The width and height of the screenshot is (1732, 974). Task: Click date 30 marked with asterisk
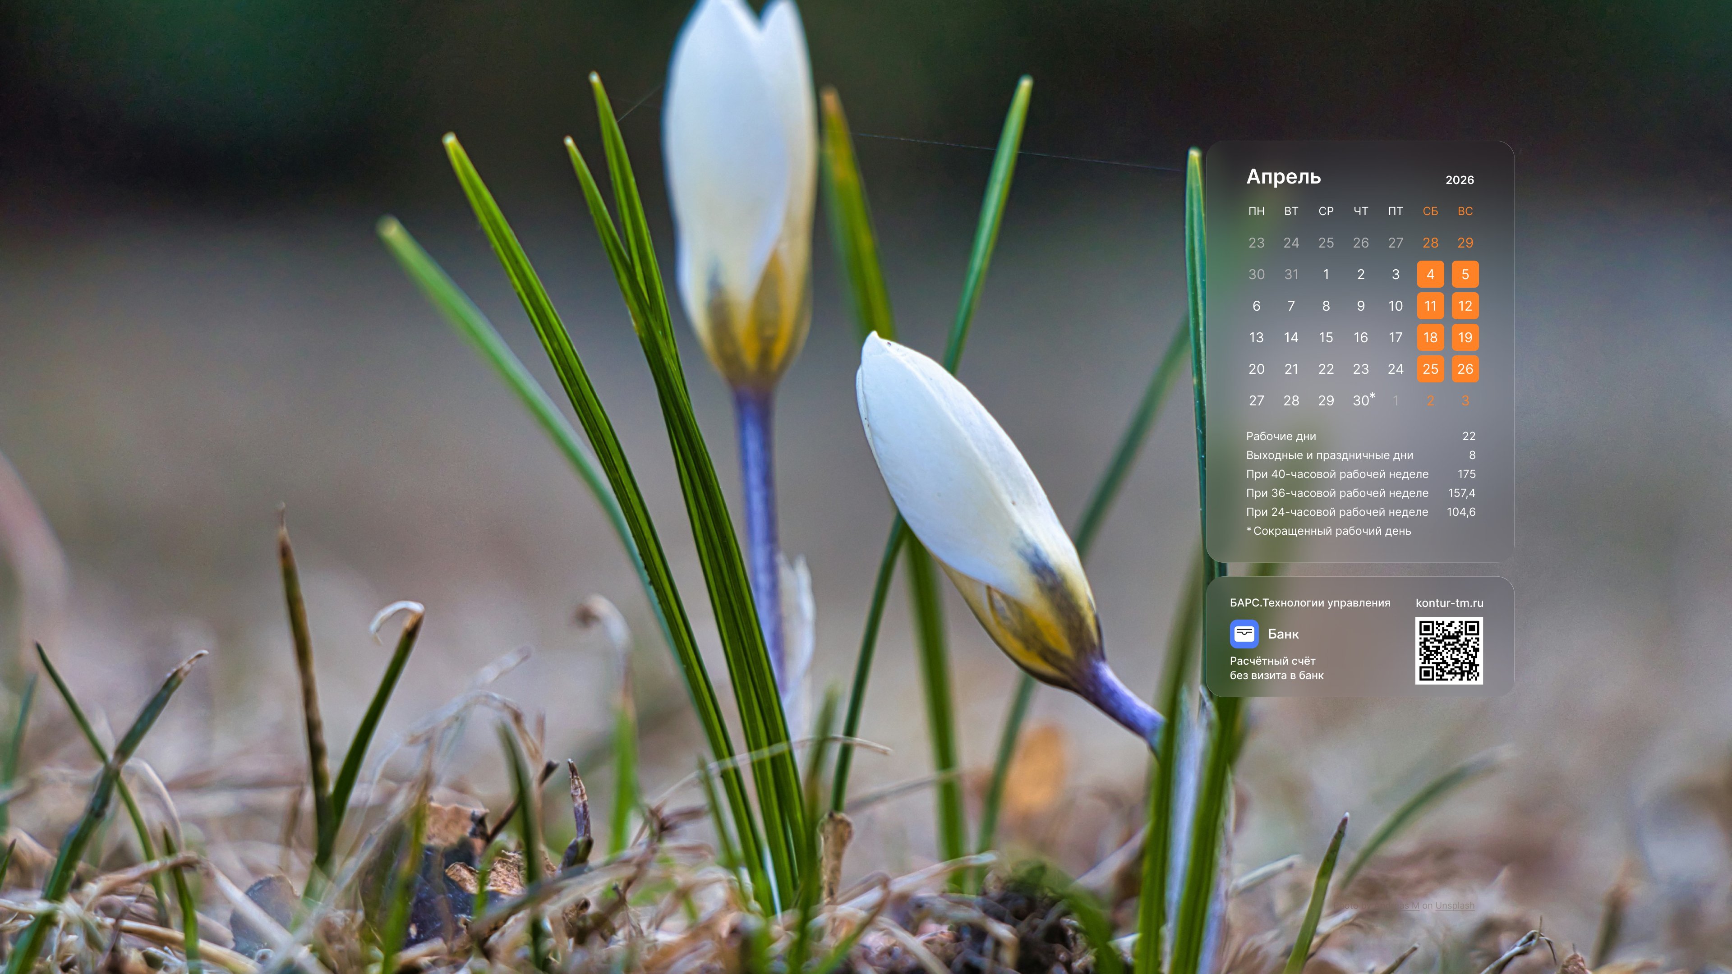point(1362,400)
